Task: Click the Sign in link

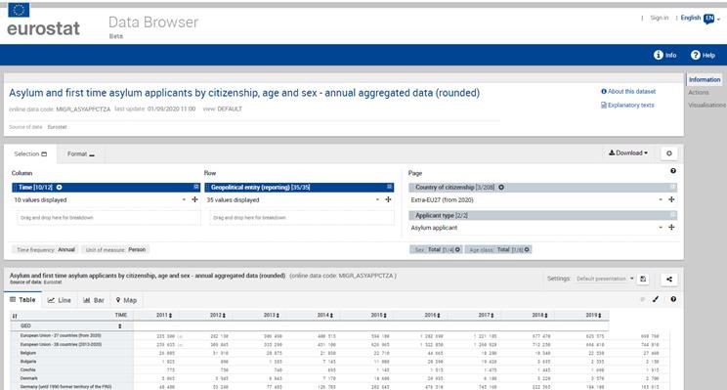Action: (x=659, y=18)
